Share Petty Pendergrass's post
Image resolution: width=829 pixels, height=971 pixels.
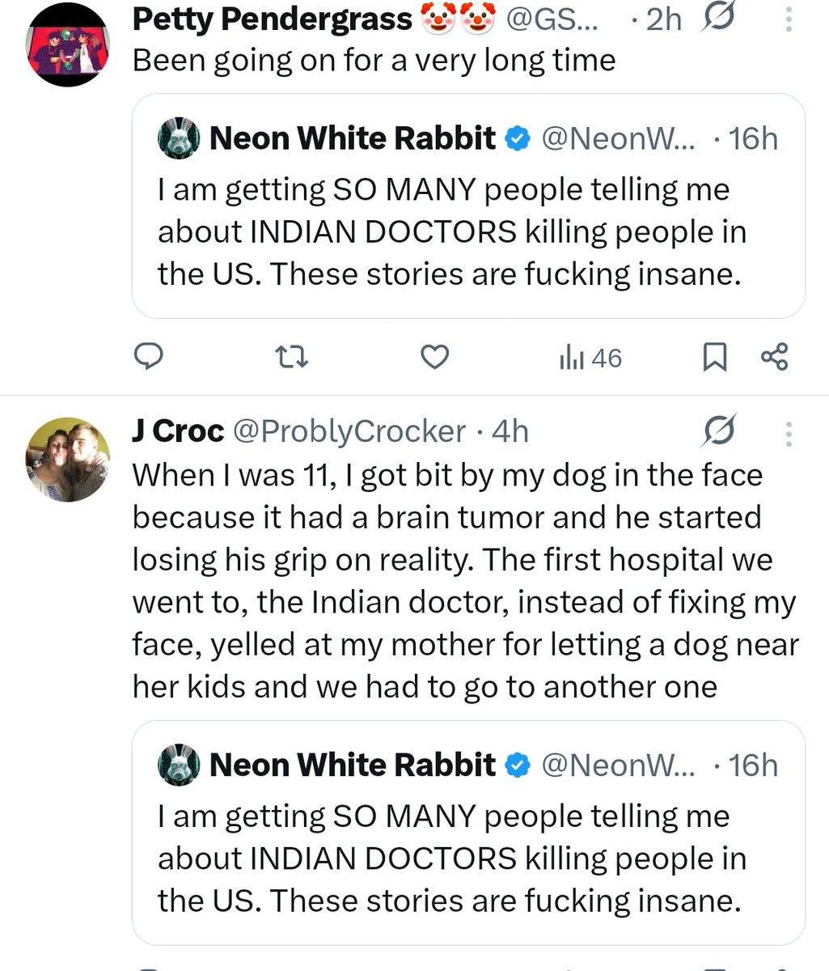point(774,356)
